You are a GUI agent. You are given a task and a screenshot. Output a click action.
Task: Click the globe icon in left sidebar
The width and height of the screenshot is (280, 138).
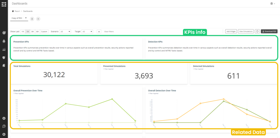pos(4,33)
